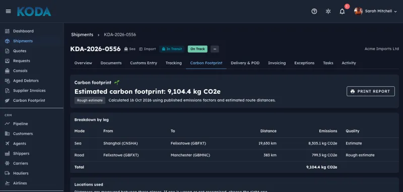Click the Sea ship icon in the header
This screenshot has width=403, height=192.
(x=126, y=49)
